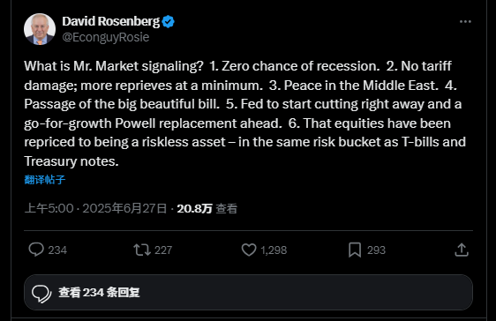Screen dimensions: 496x321
Task: Click the David Rosenberg display name
Action: pos(111,21)
